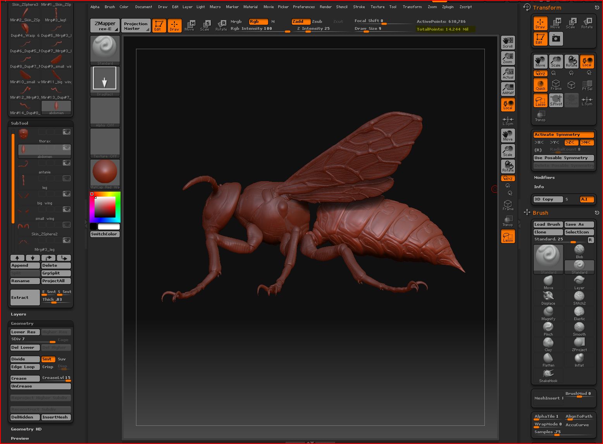
Task: Open the Texture menu
Action: 377,7
